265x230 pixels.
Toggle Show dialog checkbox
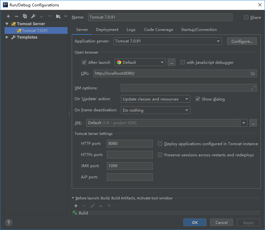pos(198,99)
